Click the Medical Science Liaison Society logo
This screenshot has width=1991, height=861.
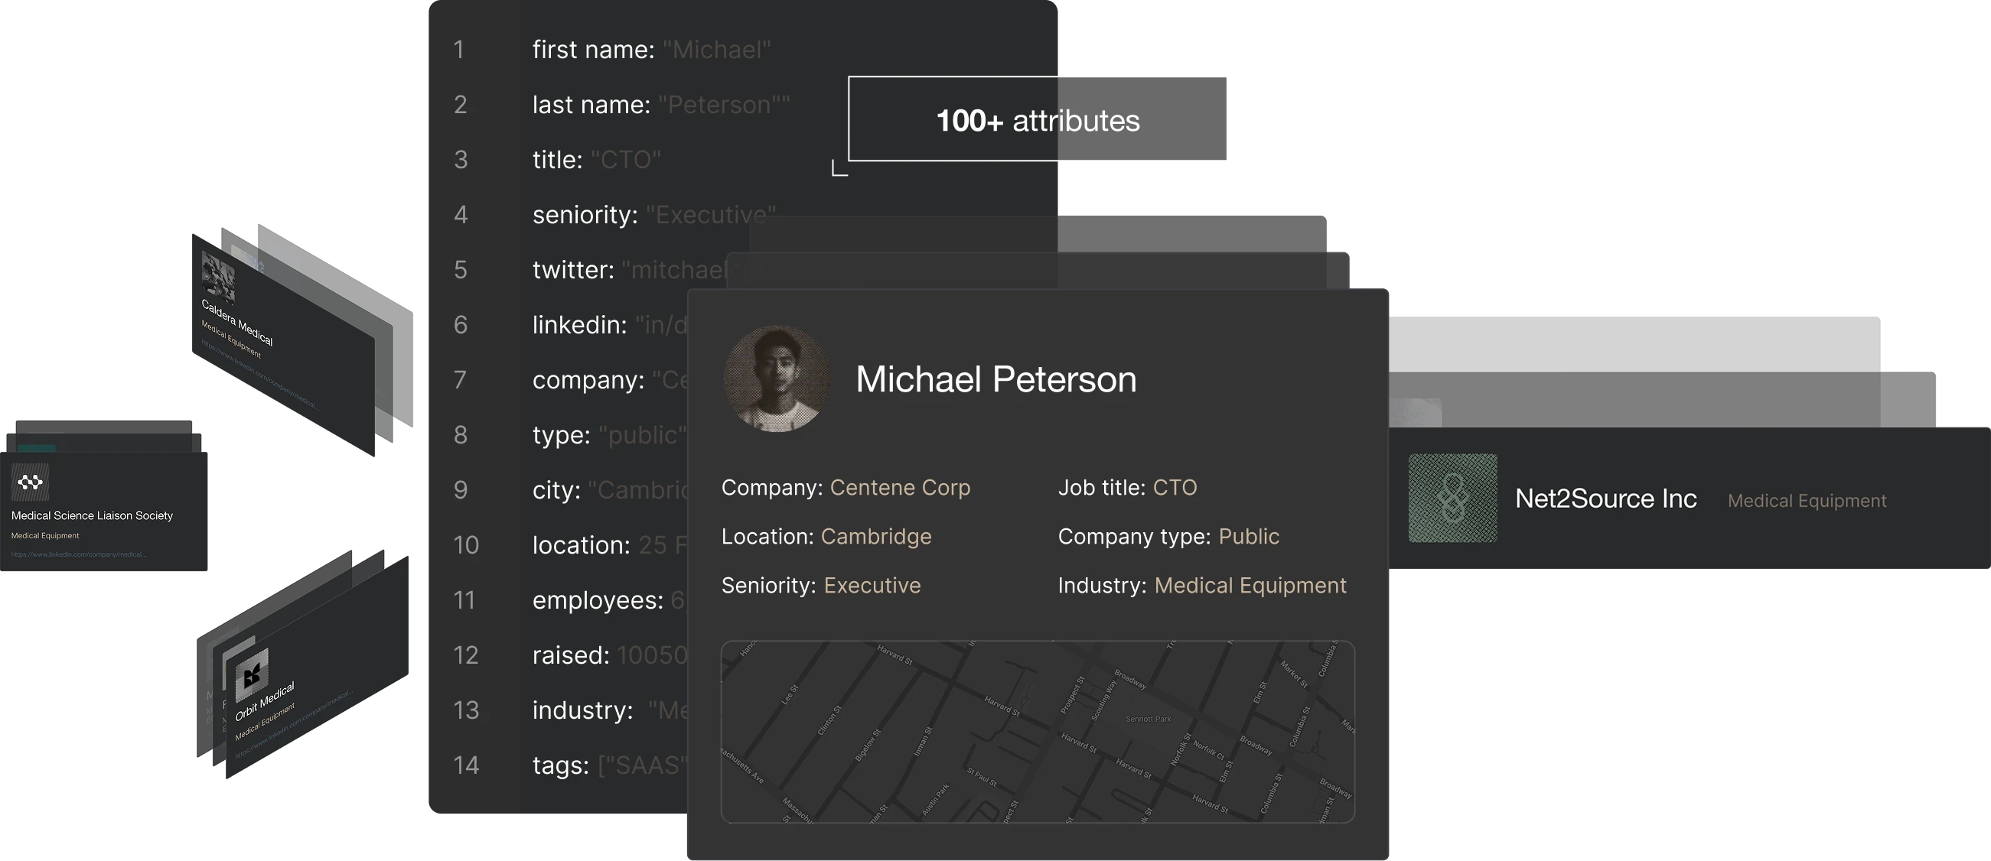[x=30, y=482]
